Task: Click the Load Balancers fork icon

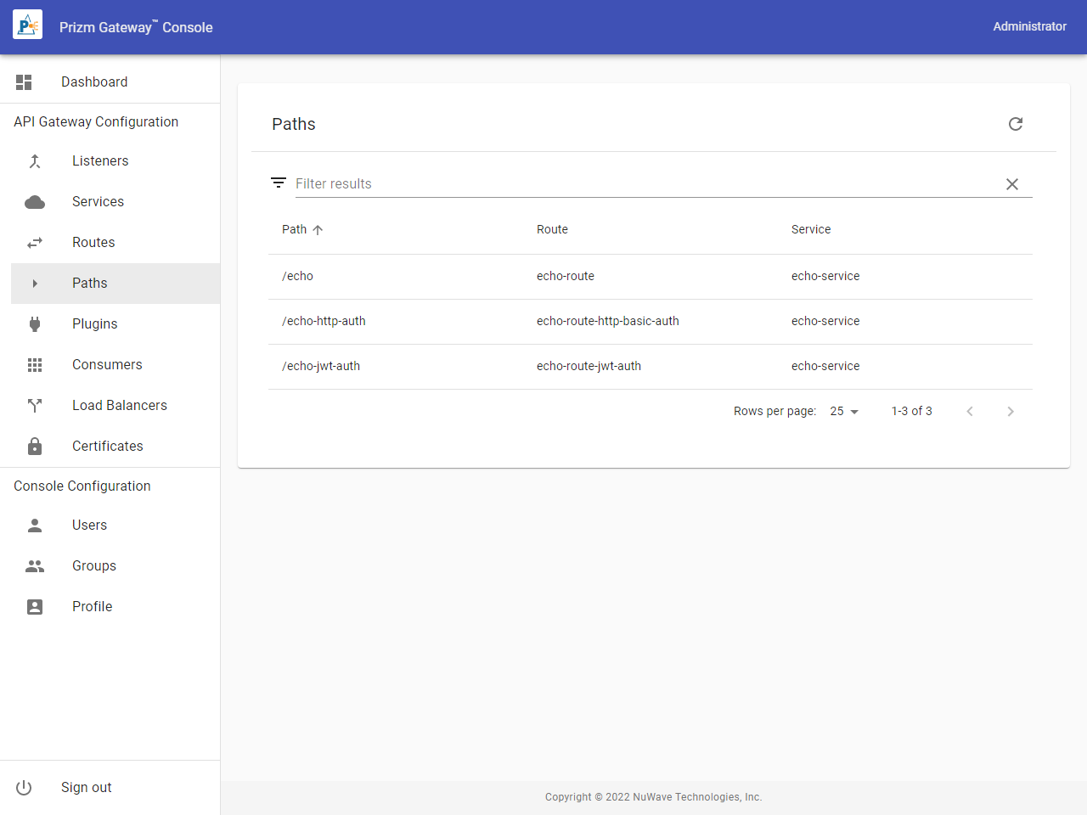Action: (x=35, y=406)
